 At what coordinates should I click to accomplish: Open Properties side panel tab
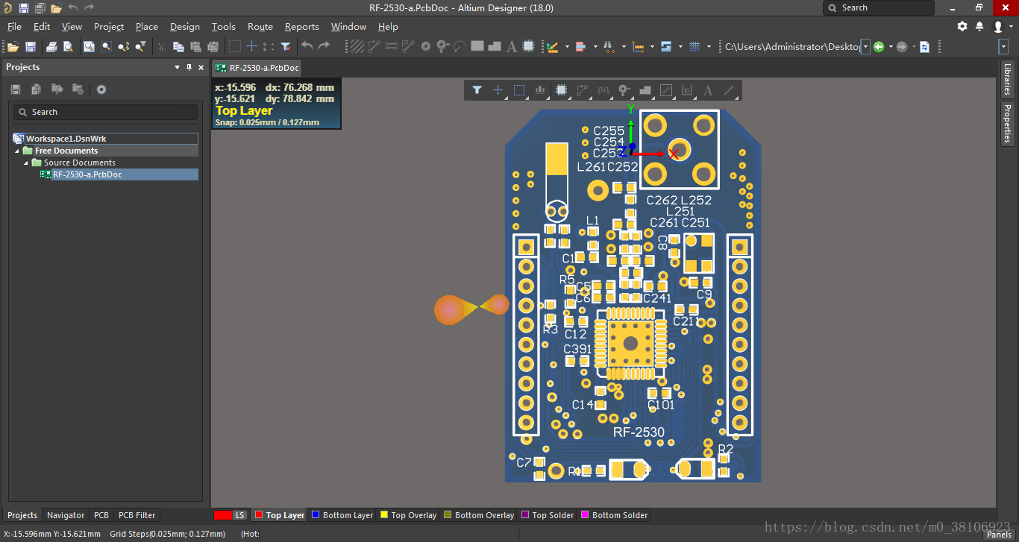1007,123
